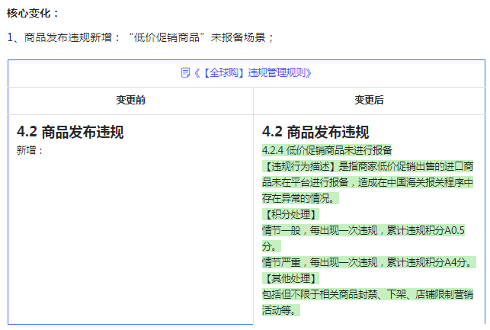Click the right column's 4.2 商品发布违规 heading
490x330 pixels.
coord(315,132)
